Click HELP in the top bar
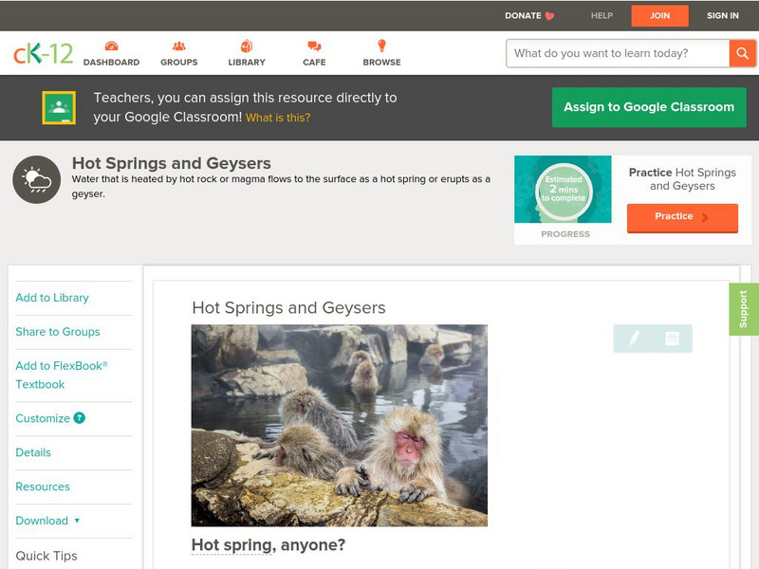 (602, 16)
